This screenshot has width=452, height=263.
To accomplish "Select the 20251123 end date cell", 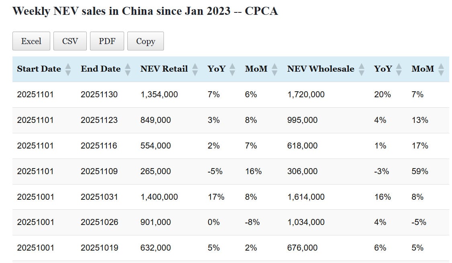I will click(x=99, y=120).
